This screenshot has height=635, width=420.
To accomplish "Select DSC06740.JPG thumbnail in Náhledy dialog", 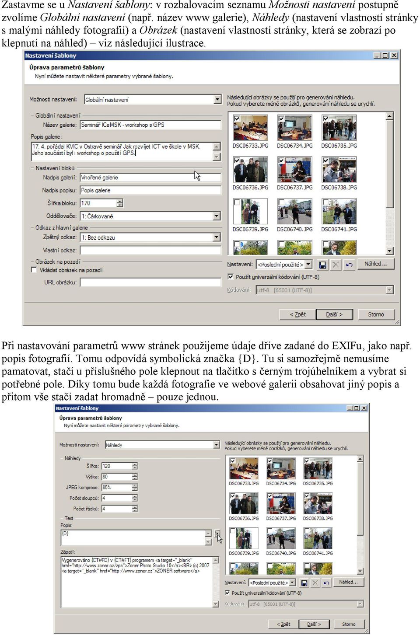I will (x=281, y=539).
